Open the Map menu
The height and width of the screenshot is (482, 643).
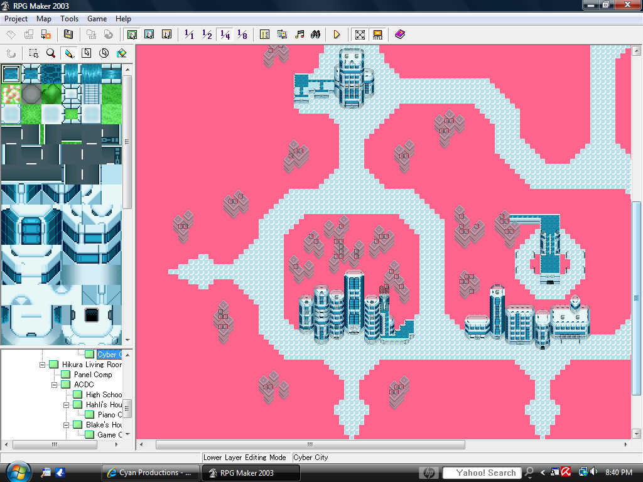44,19
